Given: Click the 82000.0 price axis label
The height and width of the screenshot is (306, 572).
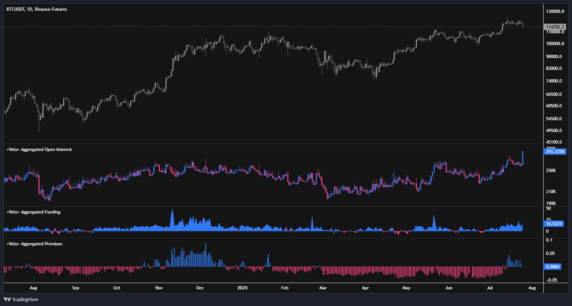Looking at the screenshot, I should 554,69.
